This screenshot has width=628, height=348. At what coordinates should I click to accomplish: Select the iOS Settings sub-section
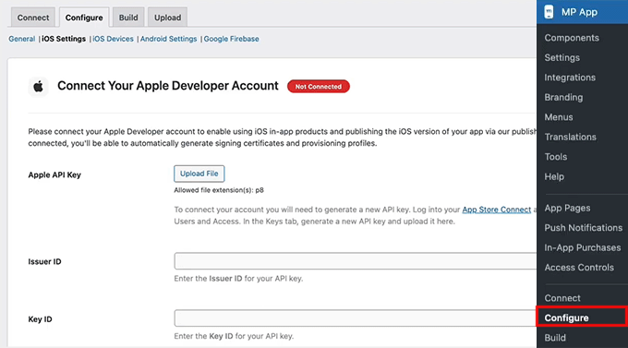tap(64, 39)
